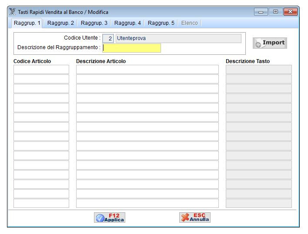Image resolution: width=308 pixels, height=234 pixels.
Task: Click the yellow Descrizione del Raggruppamento field
Action: [131, 48]
